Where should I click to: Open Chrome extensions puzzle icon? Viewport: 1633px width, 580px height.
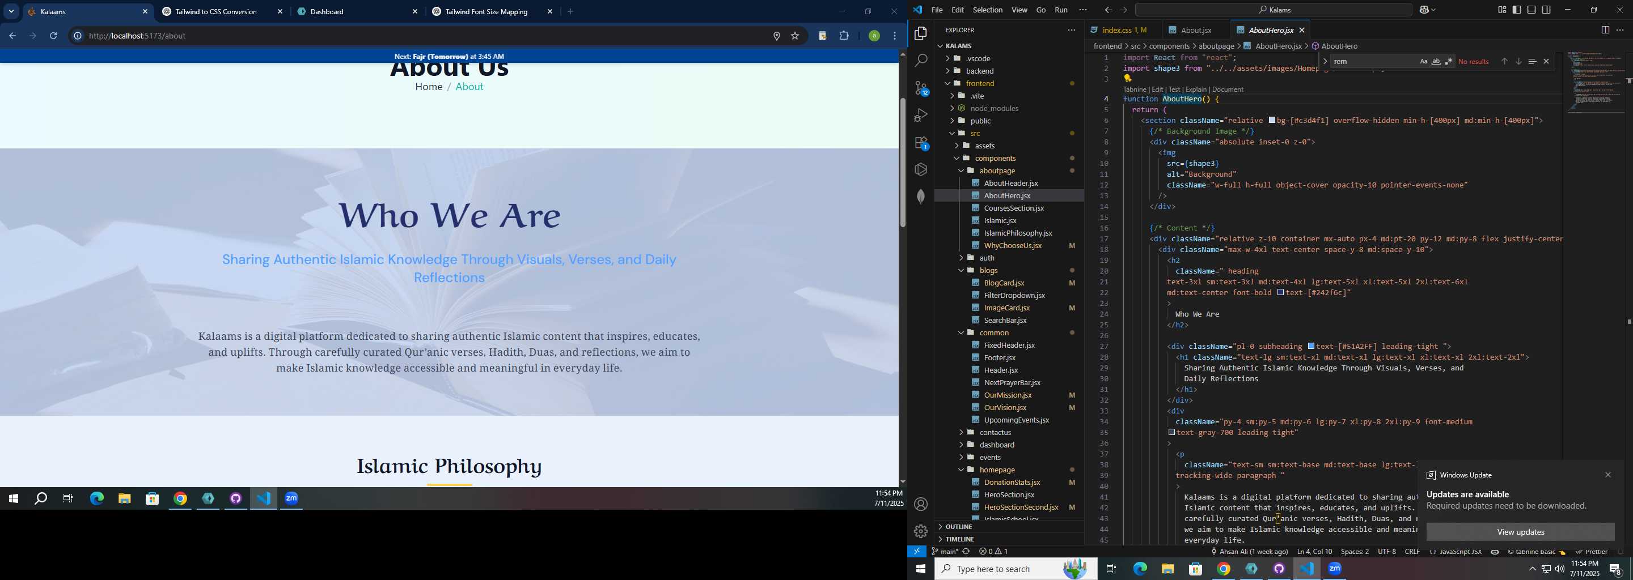click(844, 36)
